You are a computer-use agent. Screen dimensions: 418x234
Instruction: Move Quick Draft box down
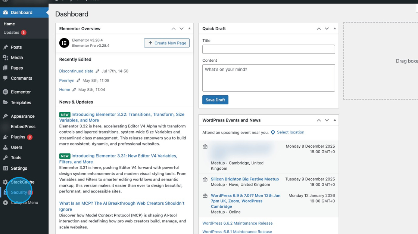pyautogui.click(x=327, y=28)
